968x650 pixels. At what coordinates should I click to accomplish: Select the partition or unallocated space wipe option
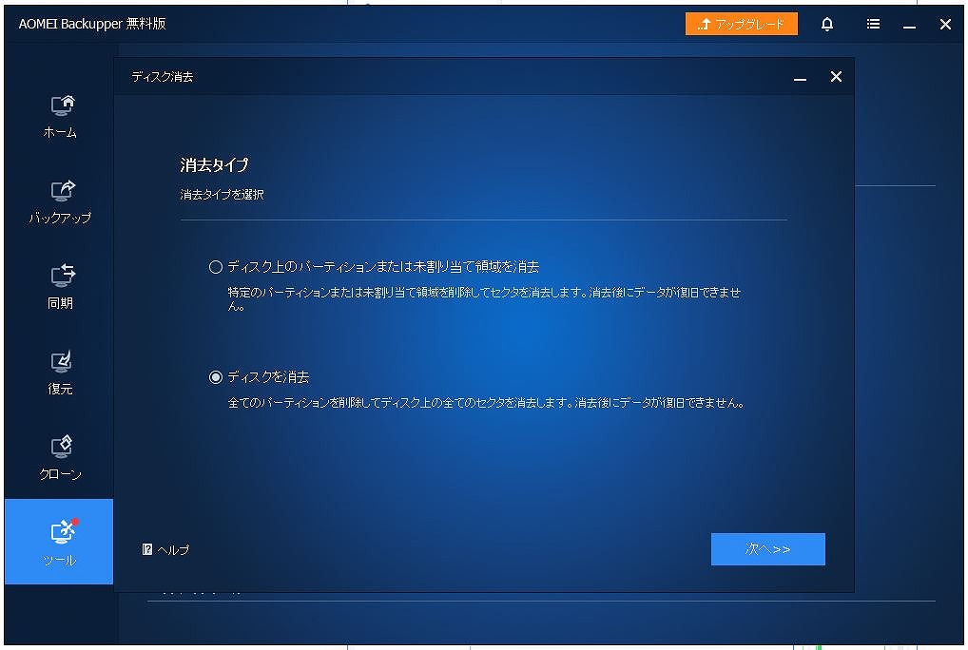[216, 267]
